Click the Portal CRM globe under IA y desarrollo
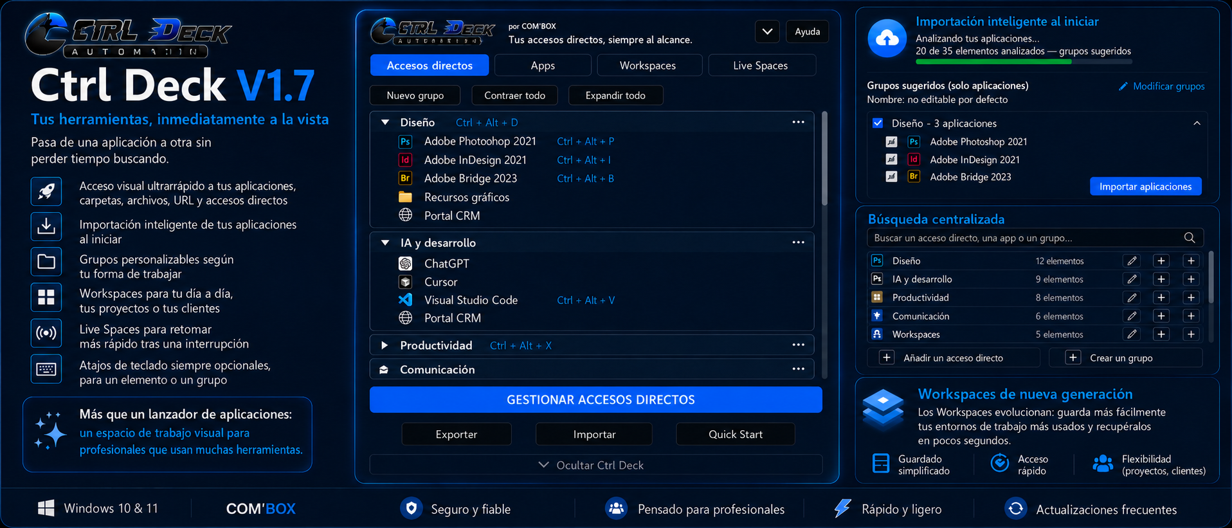This screenshot has width=1232, height=528. (405, 318)
